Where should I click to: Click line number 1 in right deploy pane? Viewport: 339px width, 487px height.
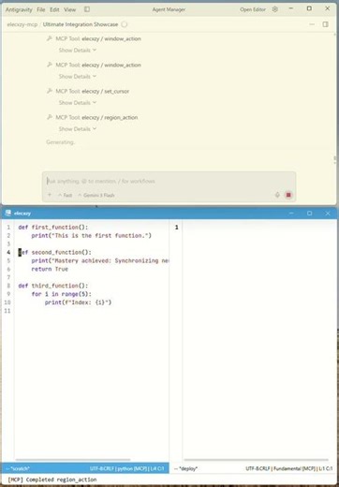click(177, 228)
